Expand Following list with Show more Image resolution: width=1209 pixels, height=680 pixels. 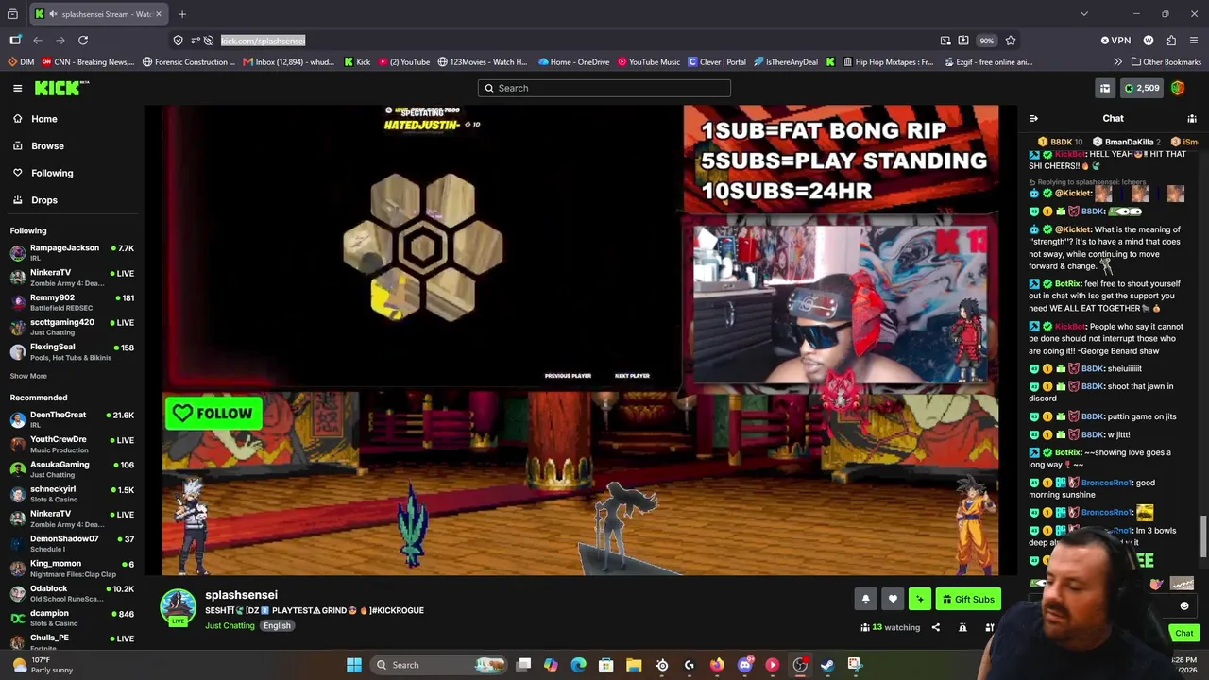tap(28, 376)
